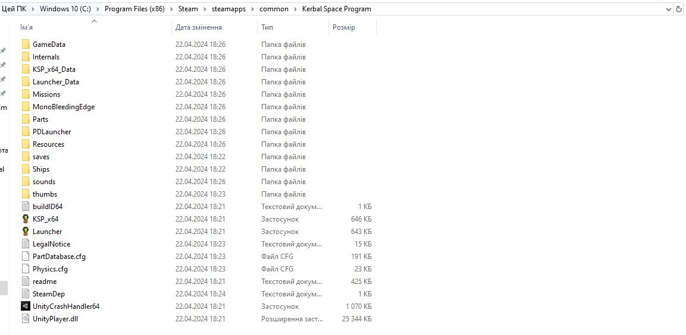Viewport: 686px width, 335px height.
Task: Click the Internals folder icon
Action: pos(26,57)
